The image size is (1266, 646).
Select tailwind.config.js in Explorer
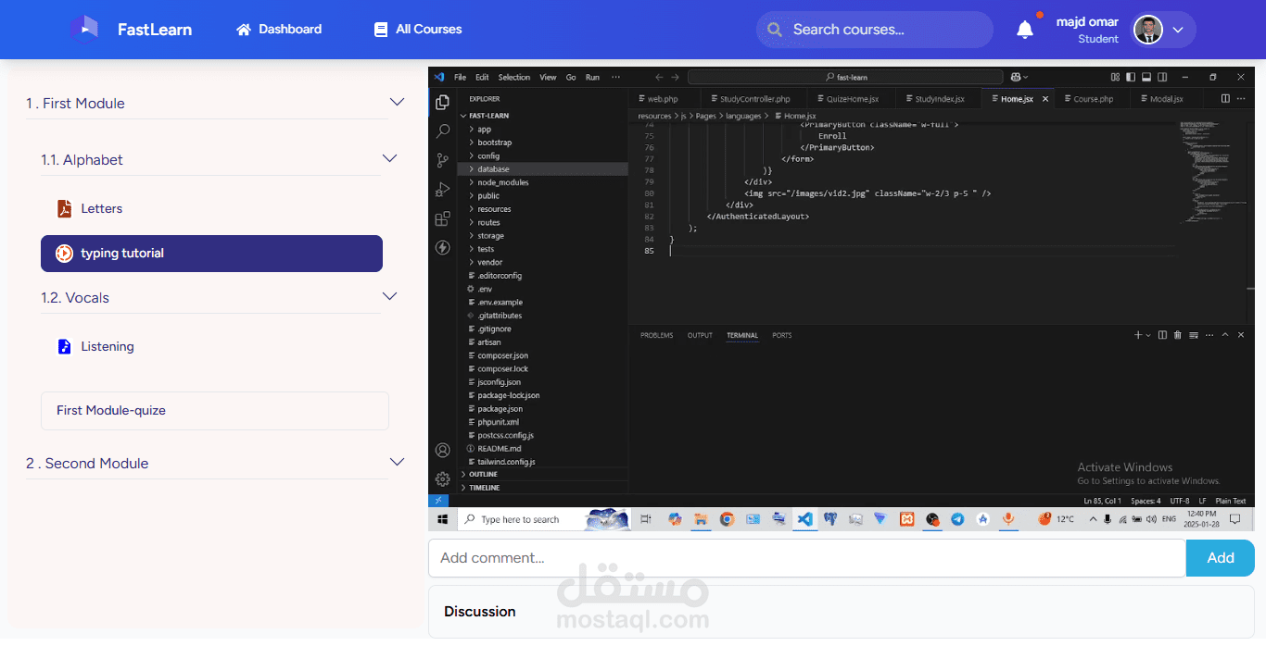click(x=543, y=461)
